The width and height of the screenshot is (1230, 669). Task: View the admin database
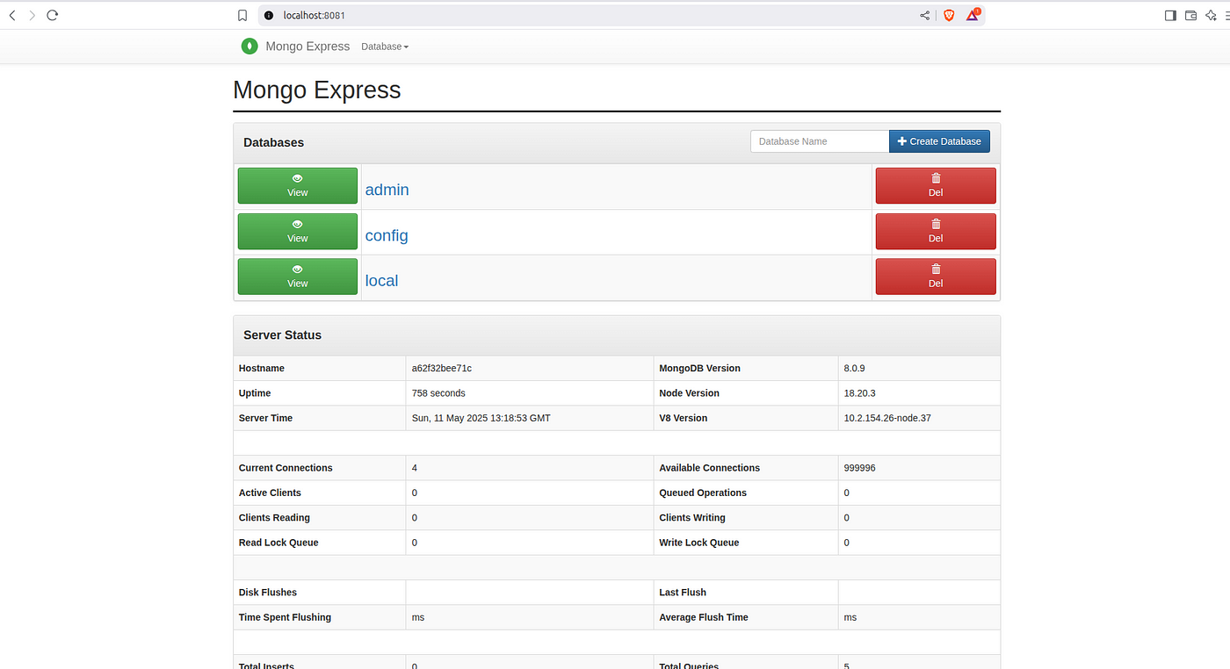298,186
